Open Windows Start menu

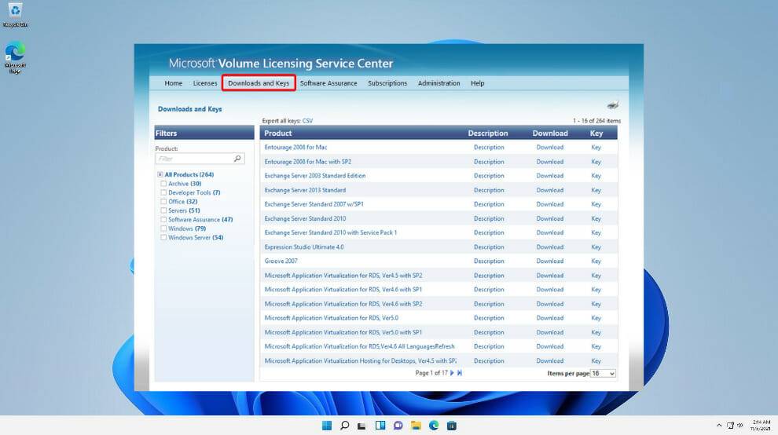coord(326,426)
